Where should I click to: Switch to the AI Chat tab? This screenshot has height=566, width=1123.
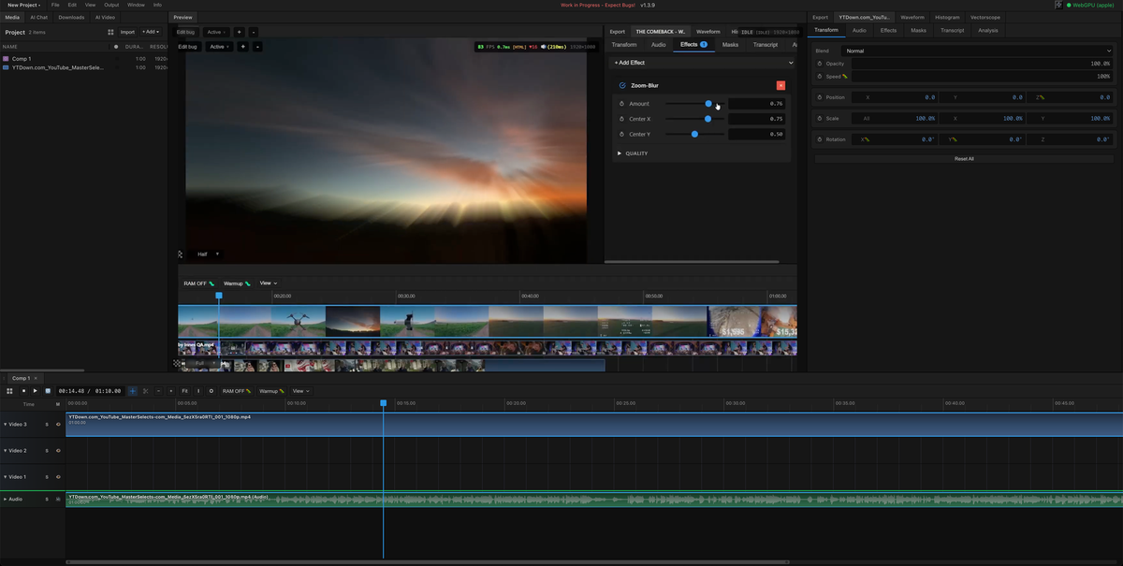click(38, 17)
